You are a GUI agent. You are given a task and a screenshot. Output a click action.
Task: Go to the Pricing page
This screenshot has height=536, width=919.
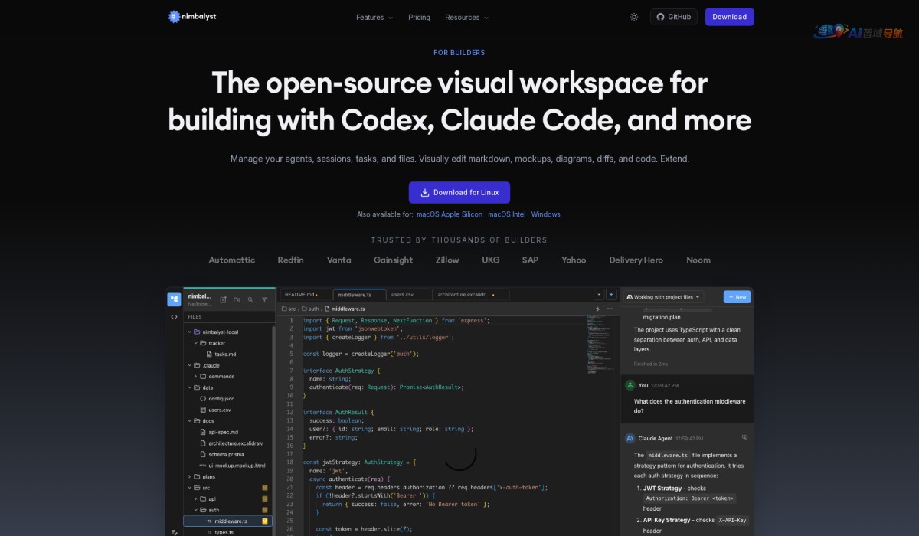419,17
